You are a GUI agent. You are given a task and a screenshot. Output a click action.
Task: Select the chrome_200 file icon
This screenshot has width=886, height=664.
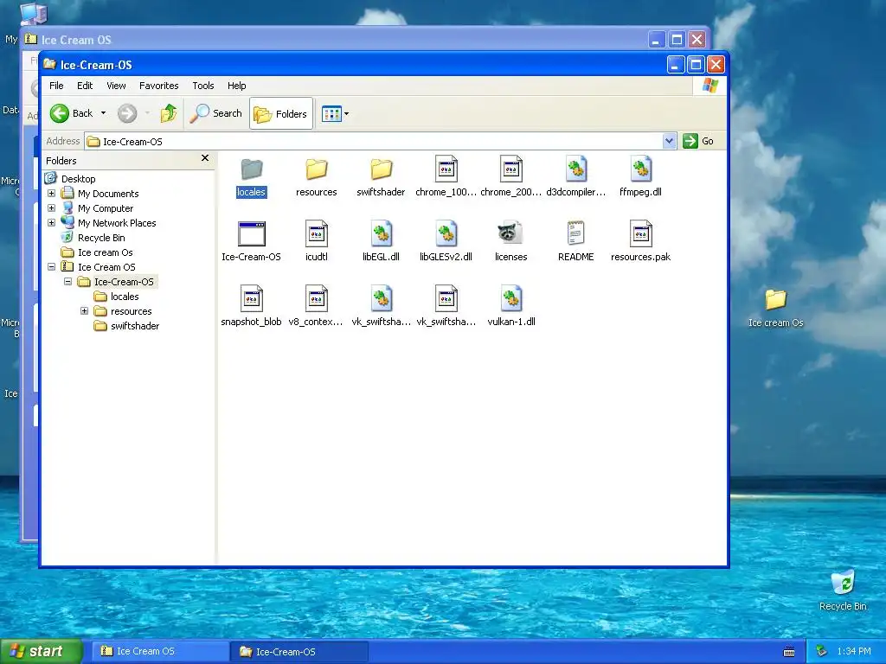511,169
